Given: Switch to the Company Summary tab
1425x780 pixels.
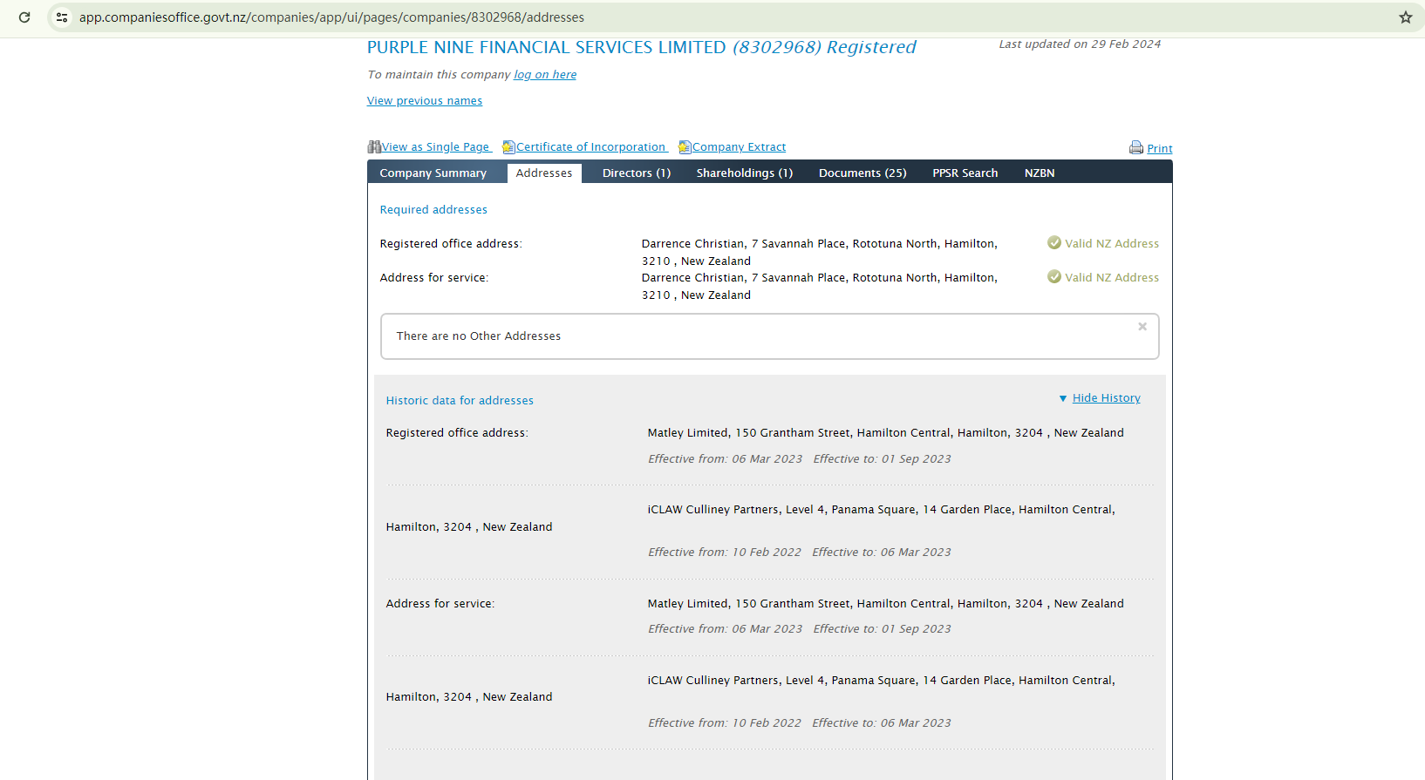Looking at the screenshot, I should coord(433,173).
